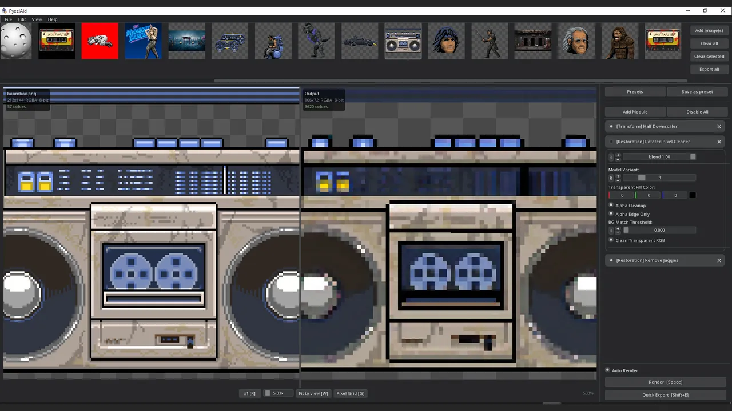The width and height of the screenshot is (732, 411).
Task: Adjust the BG Match Threshold slider
Action: click(659, 231)
